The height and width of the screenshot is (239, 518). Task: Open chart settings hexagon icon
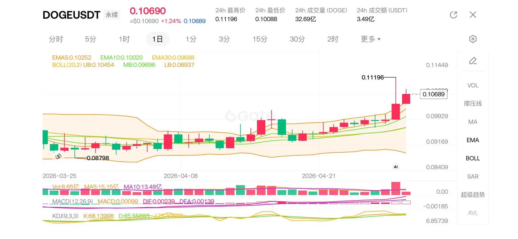pyautogui.click(x=473, y=39)
